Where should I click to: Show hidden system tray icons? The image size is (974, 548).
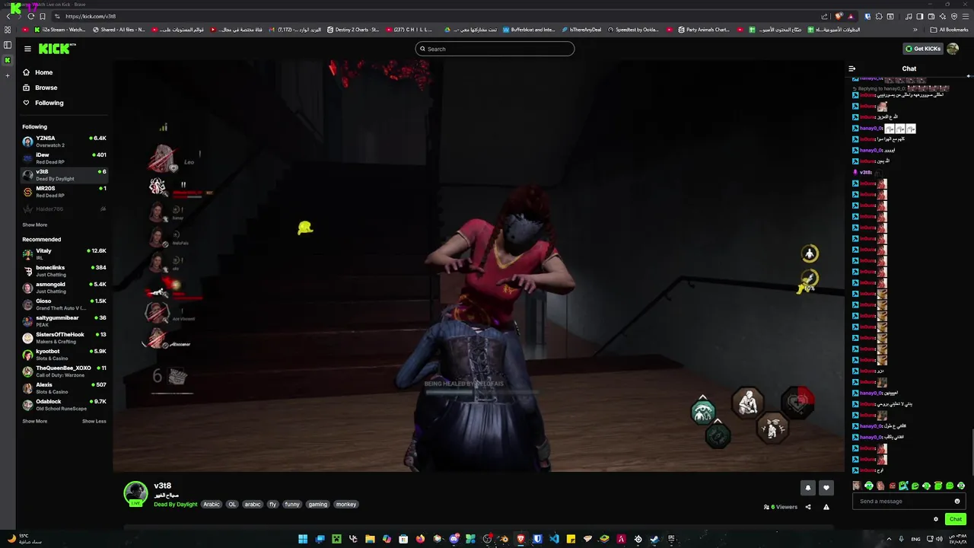point(889,539)
